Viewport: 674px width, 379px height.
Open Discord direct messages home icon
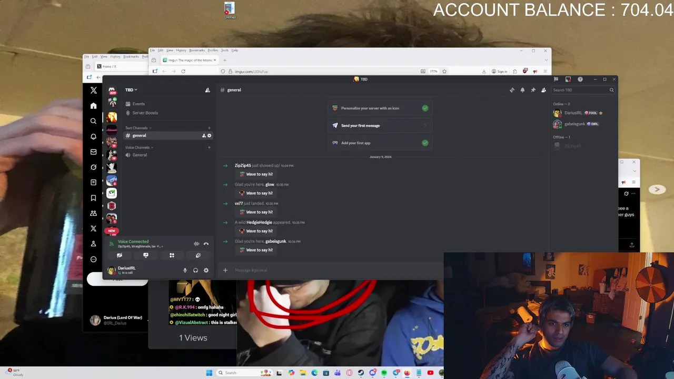[112, 91]
